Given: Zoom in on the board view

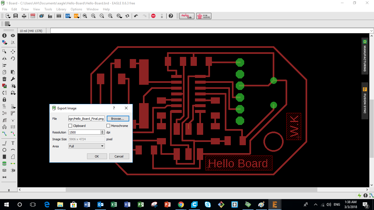Looking at the screenshot, I should (x=93, y=16).
